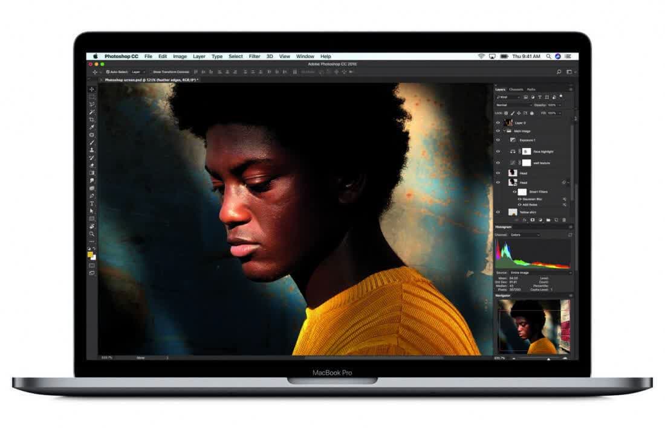This screenshot has height=428, width=665.
Task: Hide the Exposure 1 adjustment layer
Action: [x=498, y=140]
